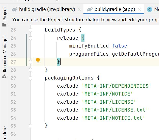This screenshot has height=140, width=159.
Task: Click line number 25 in the gutter
Action: (x=13, y=46)
